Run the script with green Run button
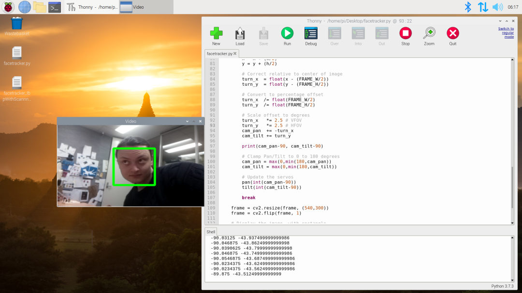 pos(287,33)
